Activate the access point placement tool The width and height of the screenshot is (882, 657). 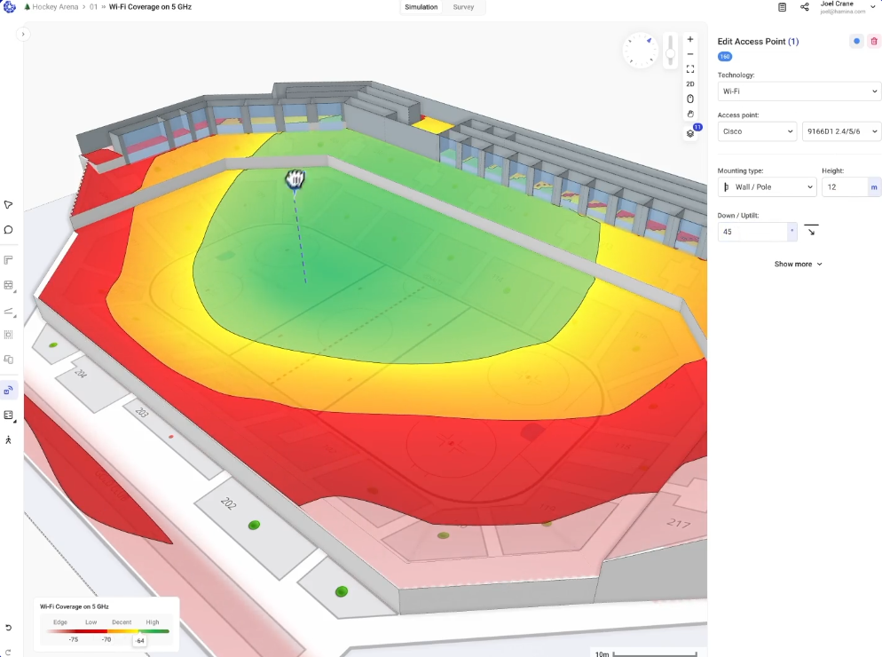8,390
